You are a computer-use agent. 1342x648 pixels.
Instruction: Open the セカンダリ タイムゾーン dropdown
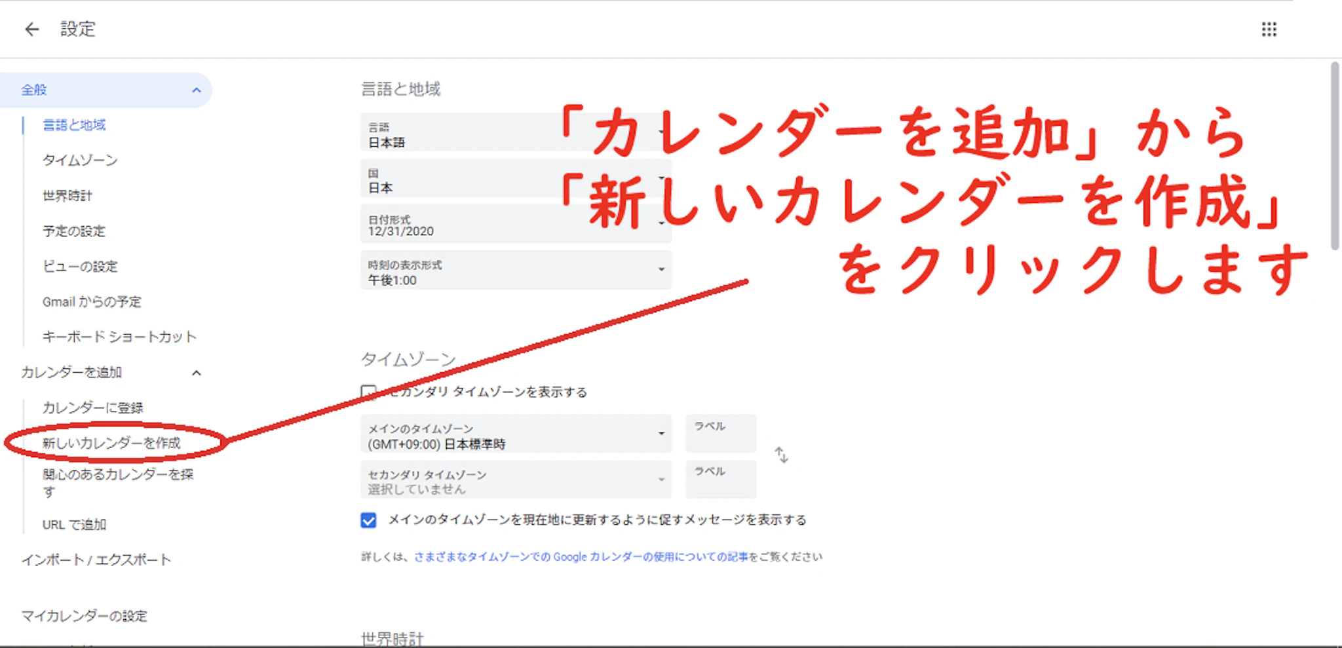pyautogui.click(x=662, y=480)
